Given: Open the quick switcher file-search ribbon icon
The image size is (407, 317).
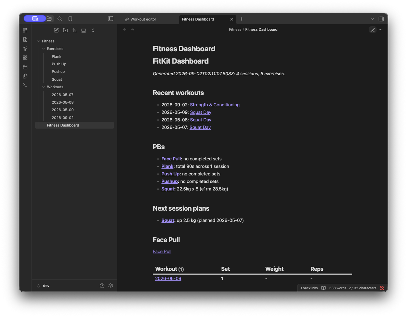Looking at the screenshot, I should [x=25, y=39].
